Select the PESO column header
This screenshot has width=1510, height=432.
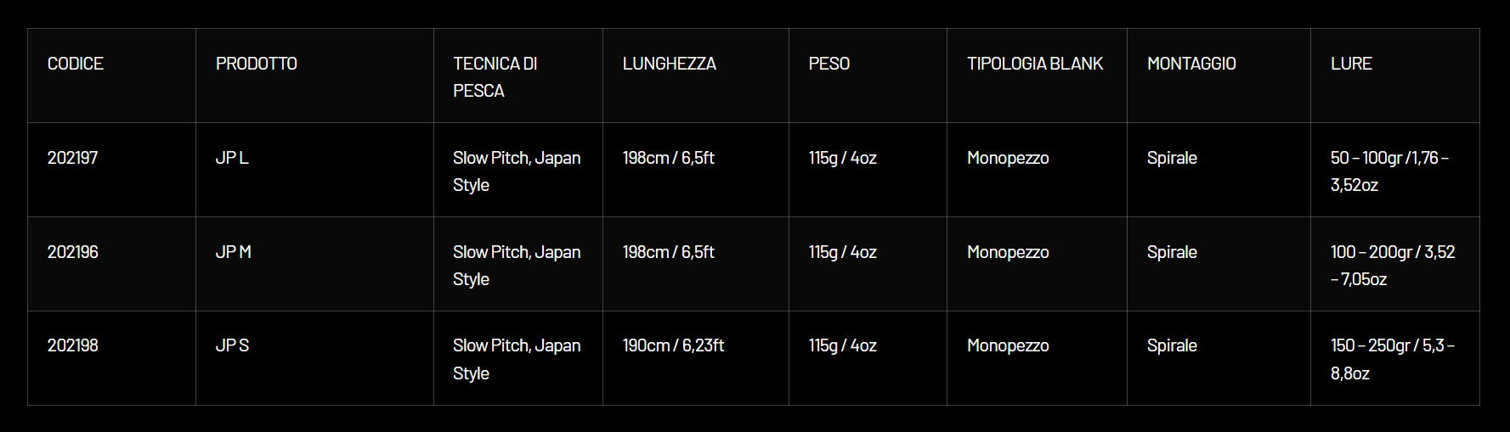(829, 64)
